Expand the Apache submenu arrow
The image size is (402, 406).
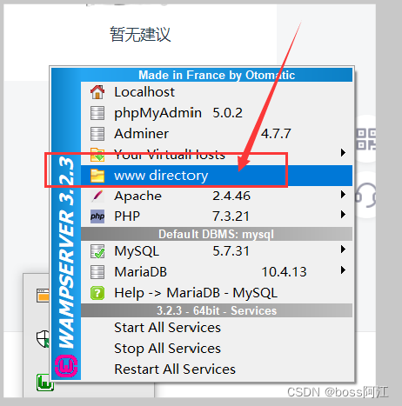click(x=343, y=195)
